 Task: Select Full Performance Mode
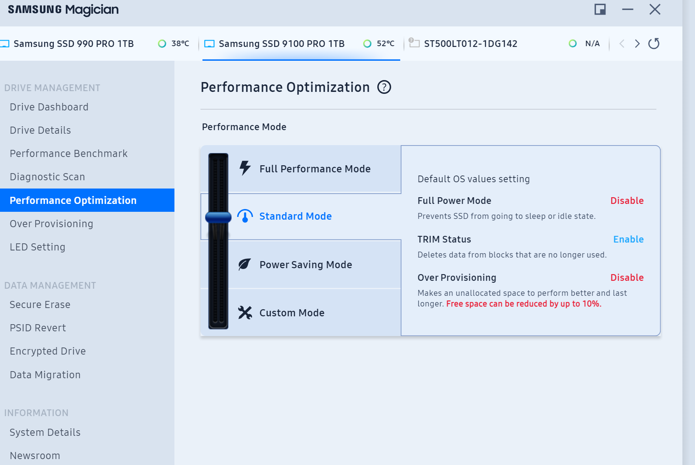(301, 169)
